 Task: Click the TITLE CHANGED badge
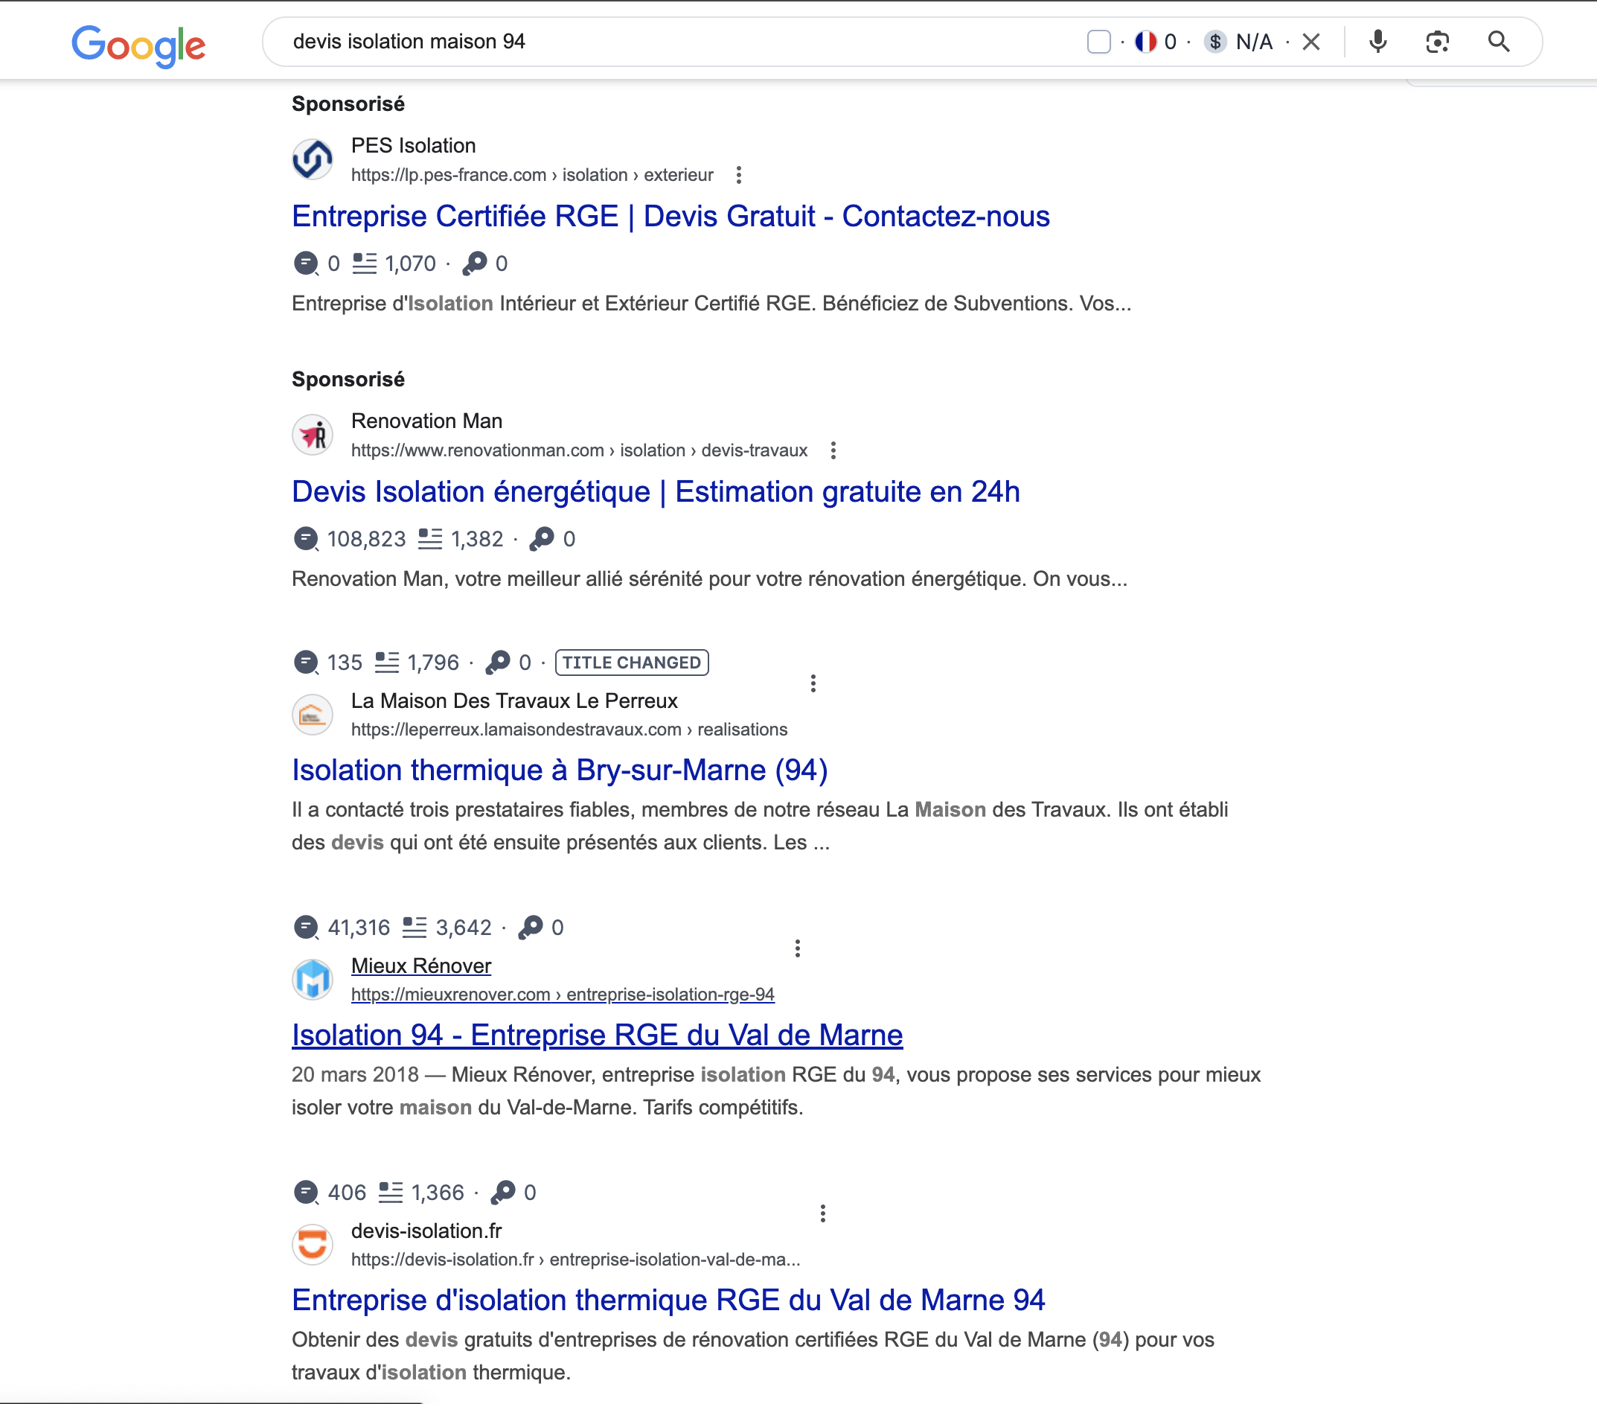(632, 663)
